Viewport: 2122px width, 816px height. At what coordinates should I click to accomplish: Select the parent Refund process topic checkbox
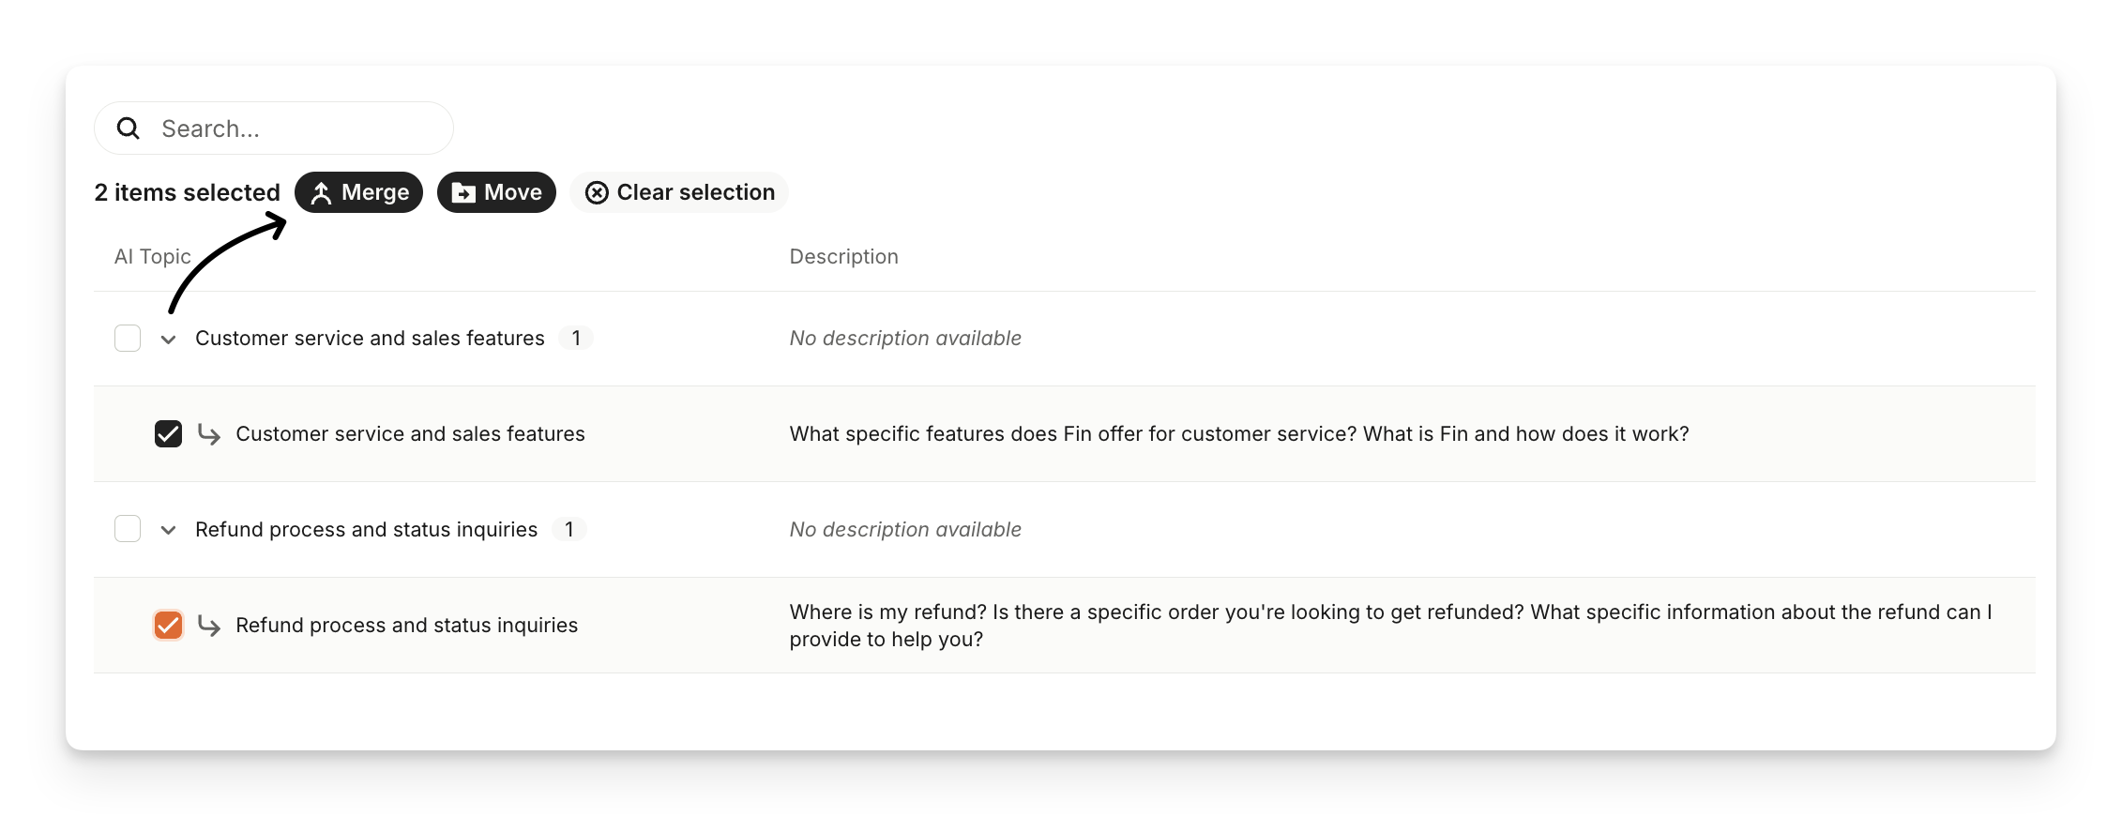point(128,529)
